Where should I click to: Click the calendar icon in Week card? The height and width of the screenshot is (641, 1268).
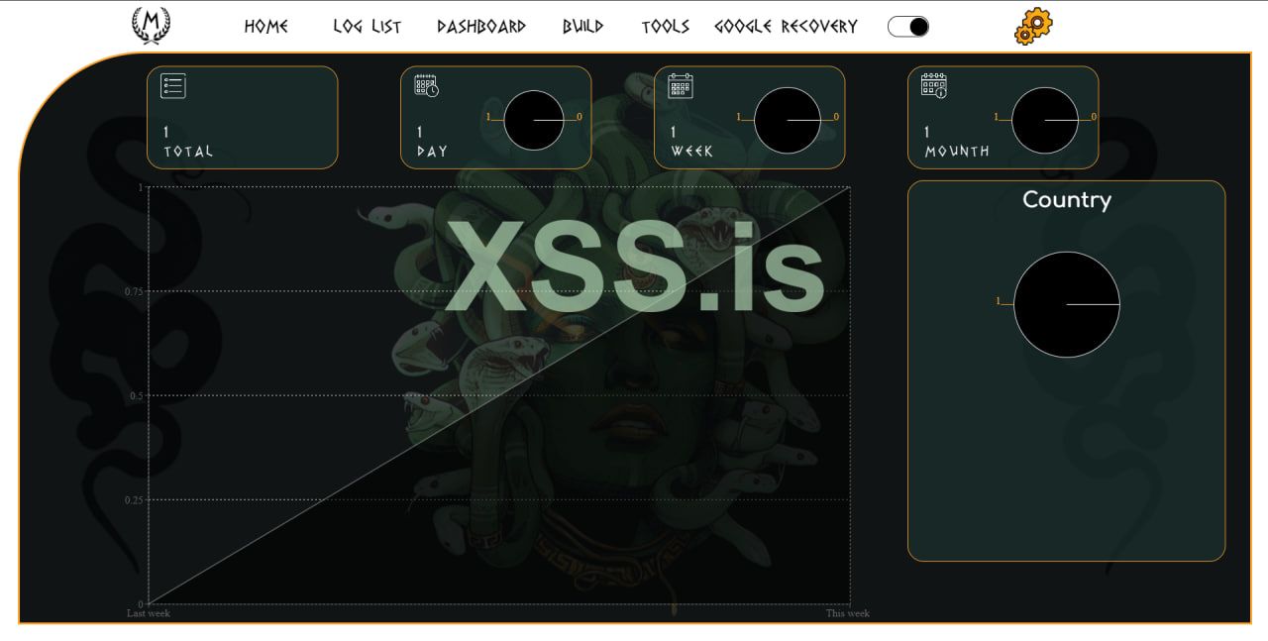(680, 85)
